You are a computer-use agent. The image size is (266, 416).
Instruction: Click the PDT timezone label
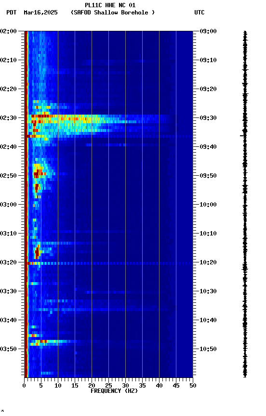coord(12,13)
